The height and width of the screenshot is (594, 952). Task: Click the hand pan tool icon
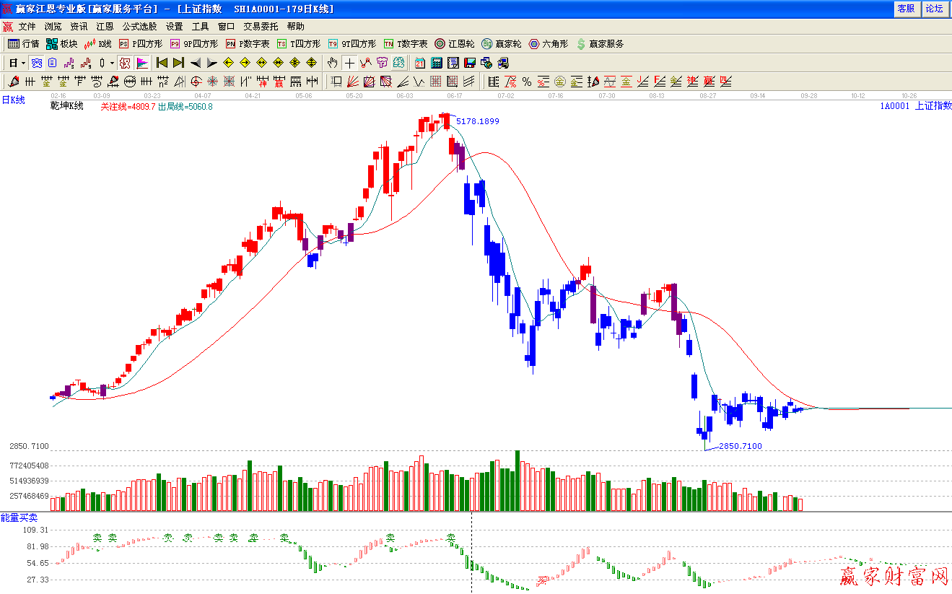click(332, 63)
